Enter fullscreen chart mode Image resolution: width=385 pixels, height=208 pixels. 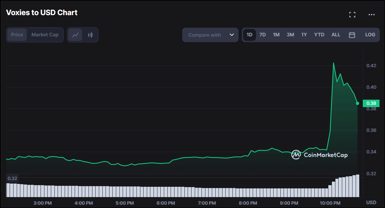352,14
